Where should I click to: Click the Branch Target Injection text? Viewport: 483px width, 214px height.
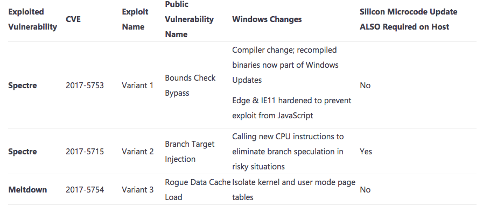point(190,152)
